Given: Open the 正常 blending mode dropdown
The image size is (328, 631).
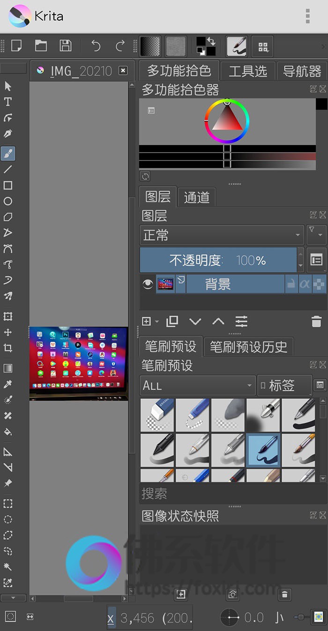Looking at the screenshot, I should tap(222, 235).
